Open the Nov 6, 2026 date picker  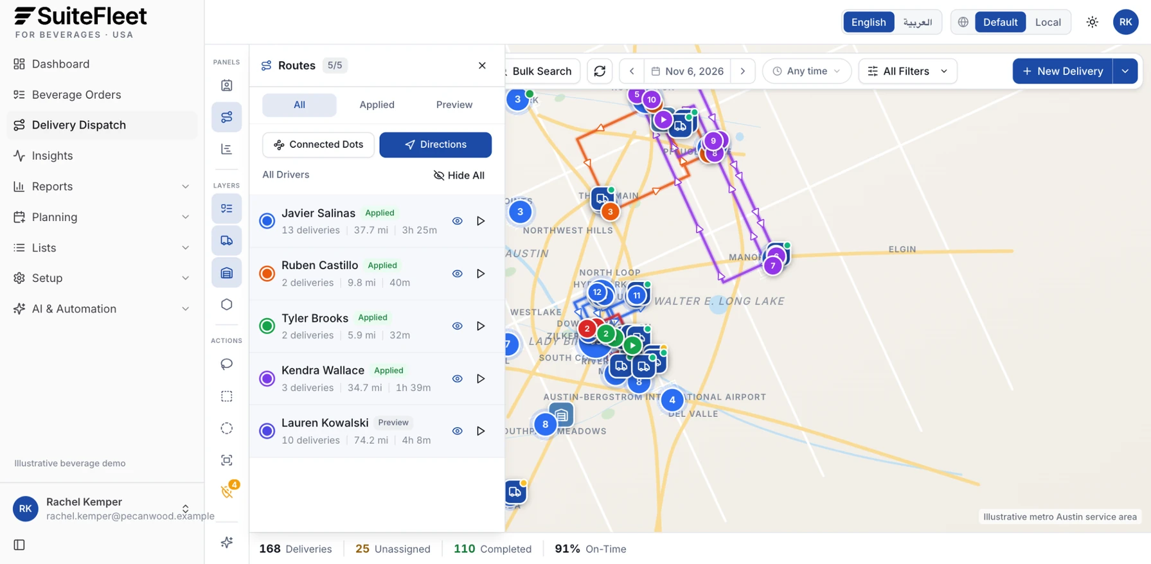click(x=687, y=71)
